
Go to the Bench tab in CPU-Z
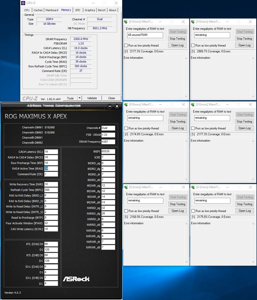pos(102,10)
